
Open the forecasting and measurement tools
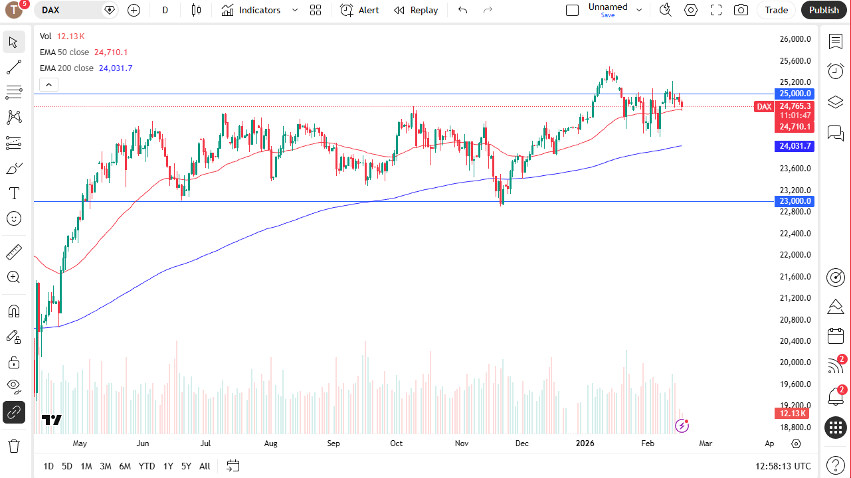pyautogui.click(x=14, y=143)
